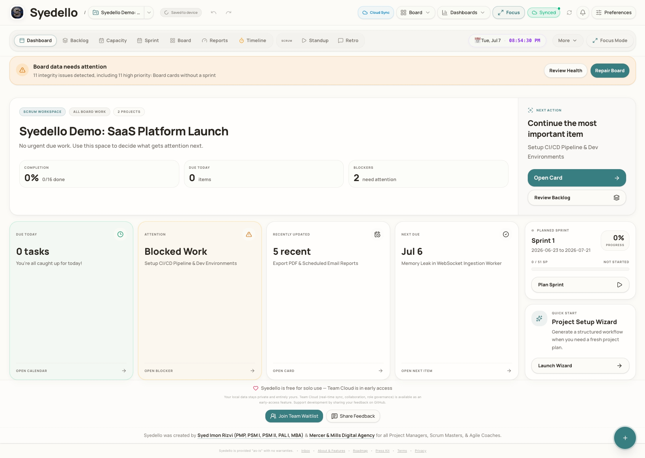Screen dimensions: 645x458
Task: Open the Press Kit footer link
Action: coord(382,451)
